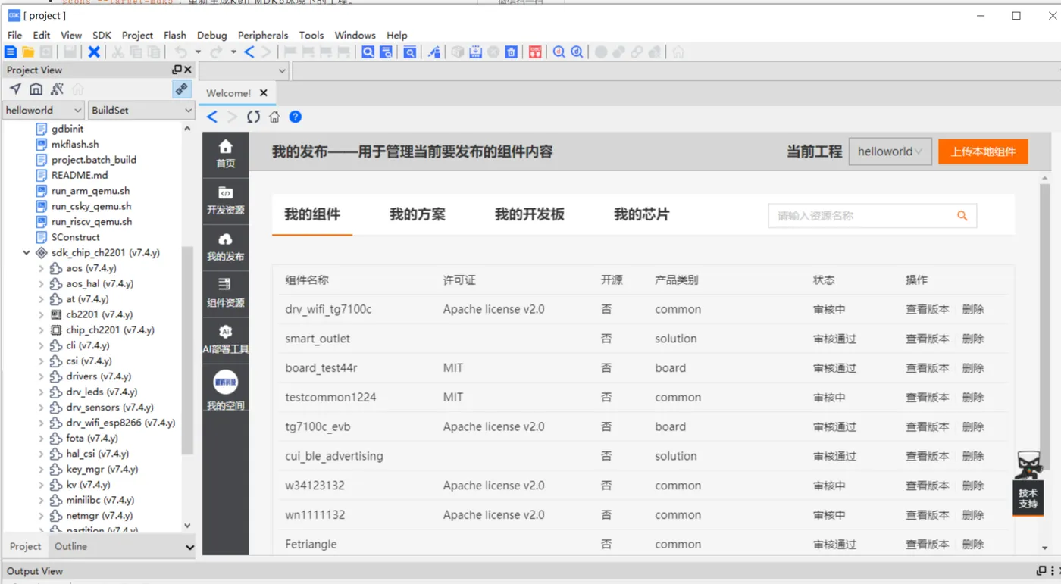Click the blue X delete toolbar icon

(x=94, y=52)
